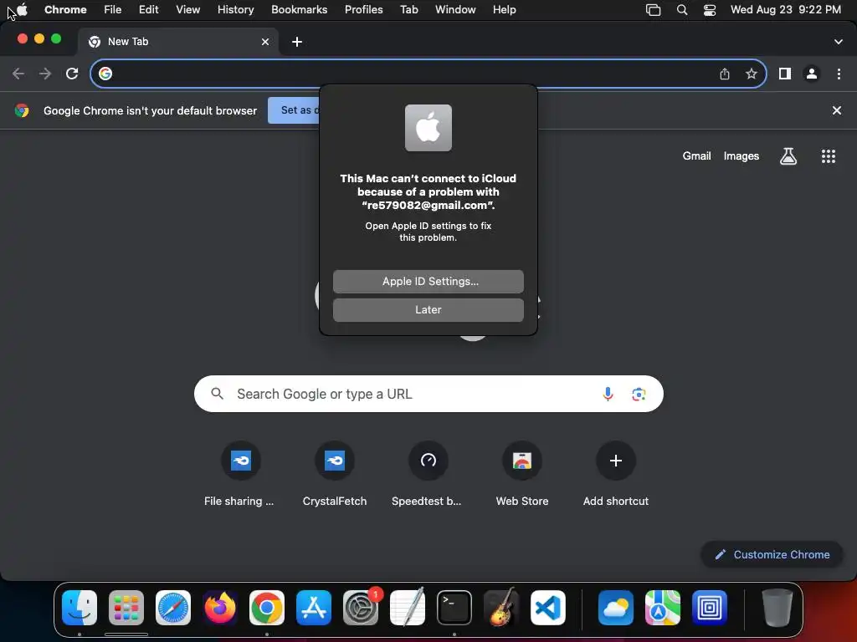Open the Profiles menu
This screenshot has width=857, height=642.
(x=363, y=10)
